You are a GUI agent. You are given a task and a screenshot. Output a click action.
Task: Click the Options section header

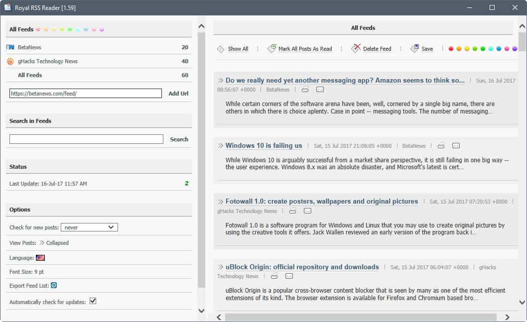click(x=99, y=210)
